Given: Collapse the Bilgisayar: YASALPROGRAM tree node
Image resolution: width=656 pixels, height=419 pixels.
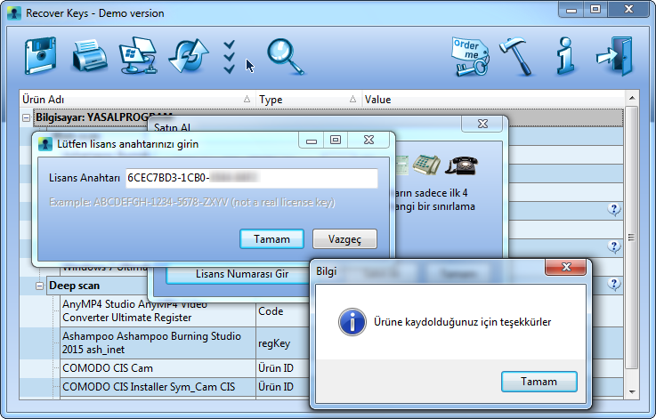Looking at the screenshot, I should (x=27, y=117).
